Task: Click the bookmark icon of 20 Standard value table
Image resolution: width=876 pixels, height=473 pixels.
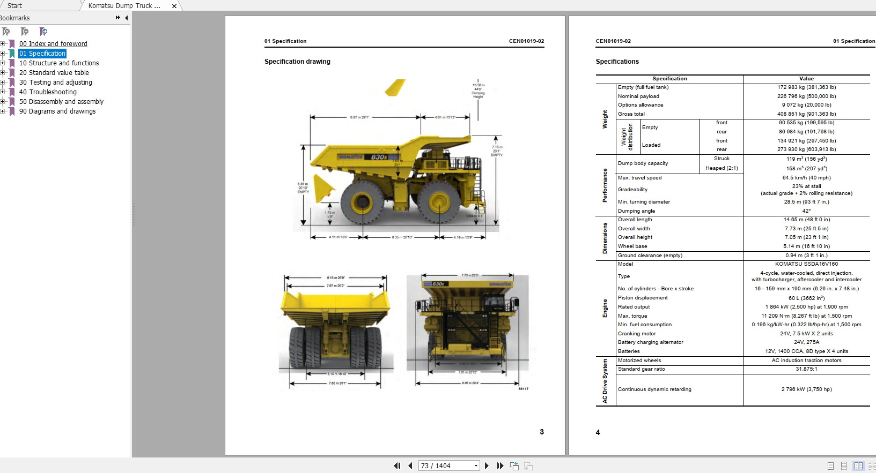Action: point(12,73)
